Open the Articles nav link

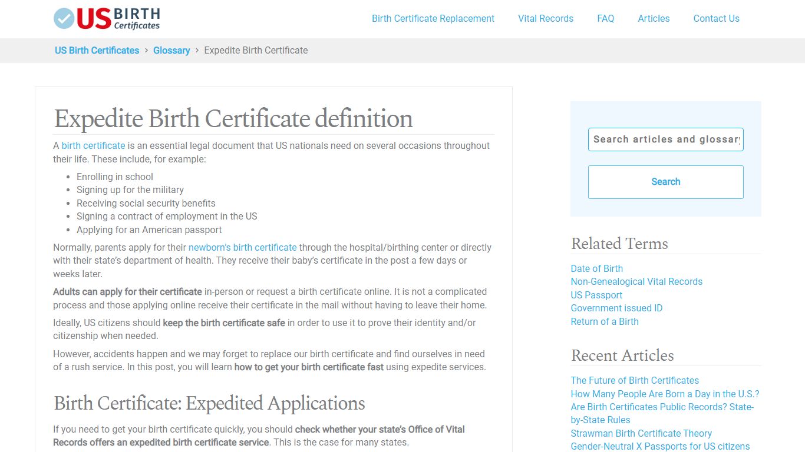pos(654,19)
